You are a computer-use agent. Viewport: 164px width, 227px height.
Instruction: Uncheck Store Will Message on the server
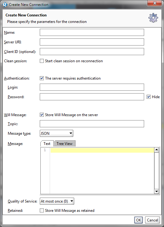[x=42, y=115]
